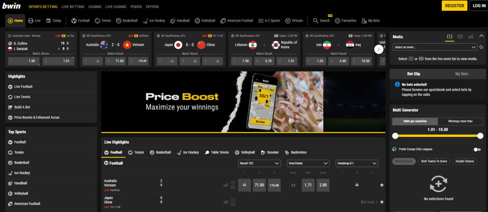This screenshot has height=212, width=488.
Task: Open Handball in top navigation
Action: click(x=180, y=21)
